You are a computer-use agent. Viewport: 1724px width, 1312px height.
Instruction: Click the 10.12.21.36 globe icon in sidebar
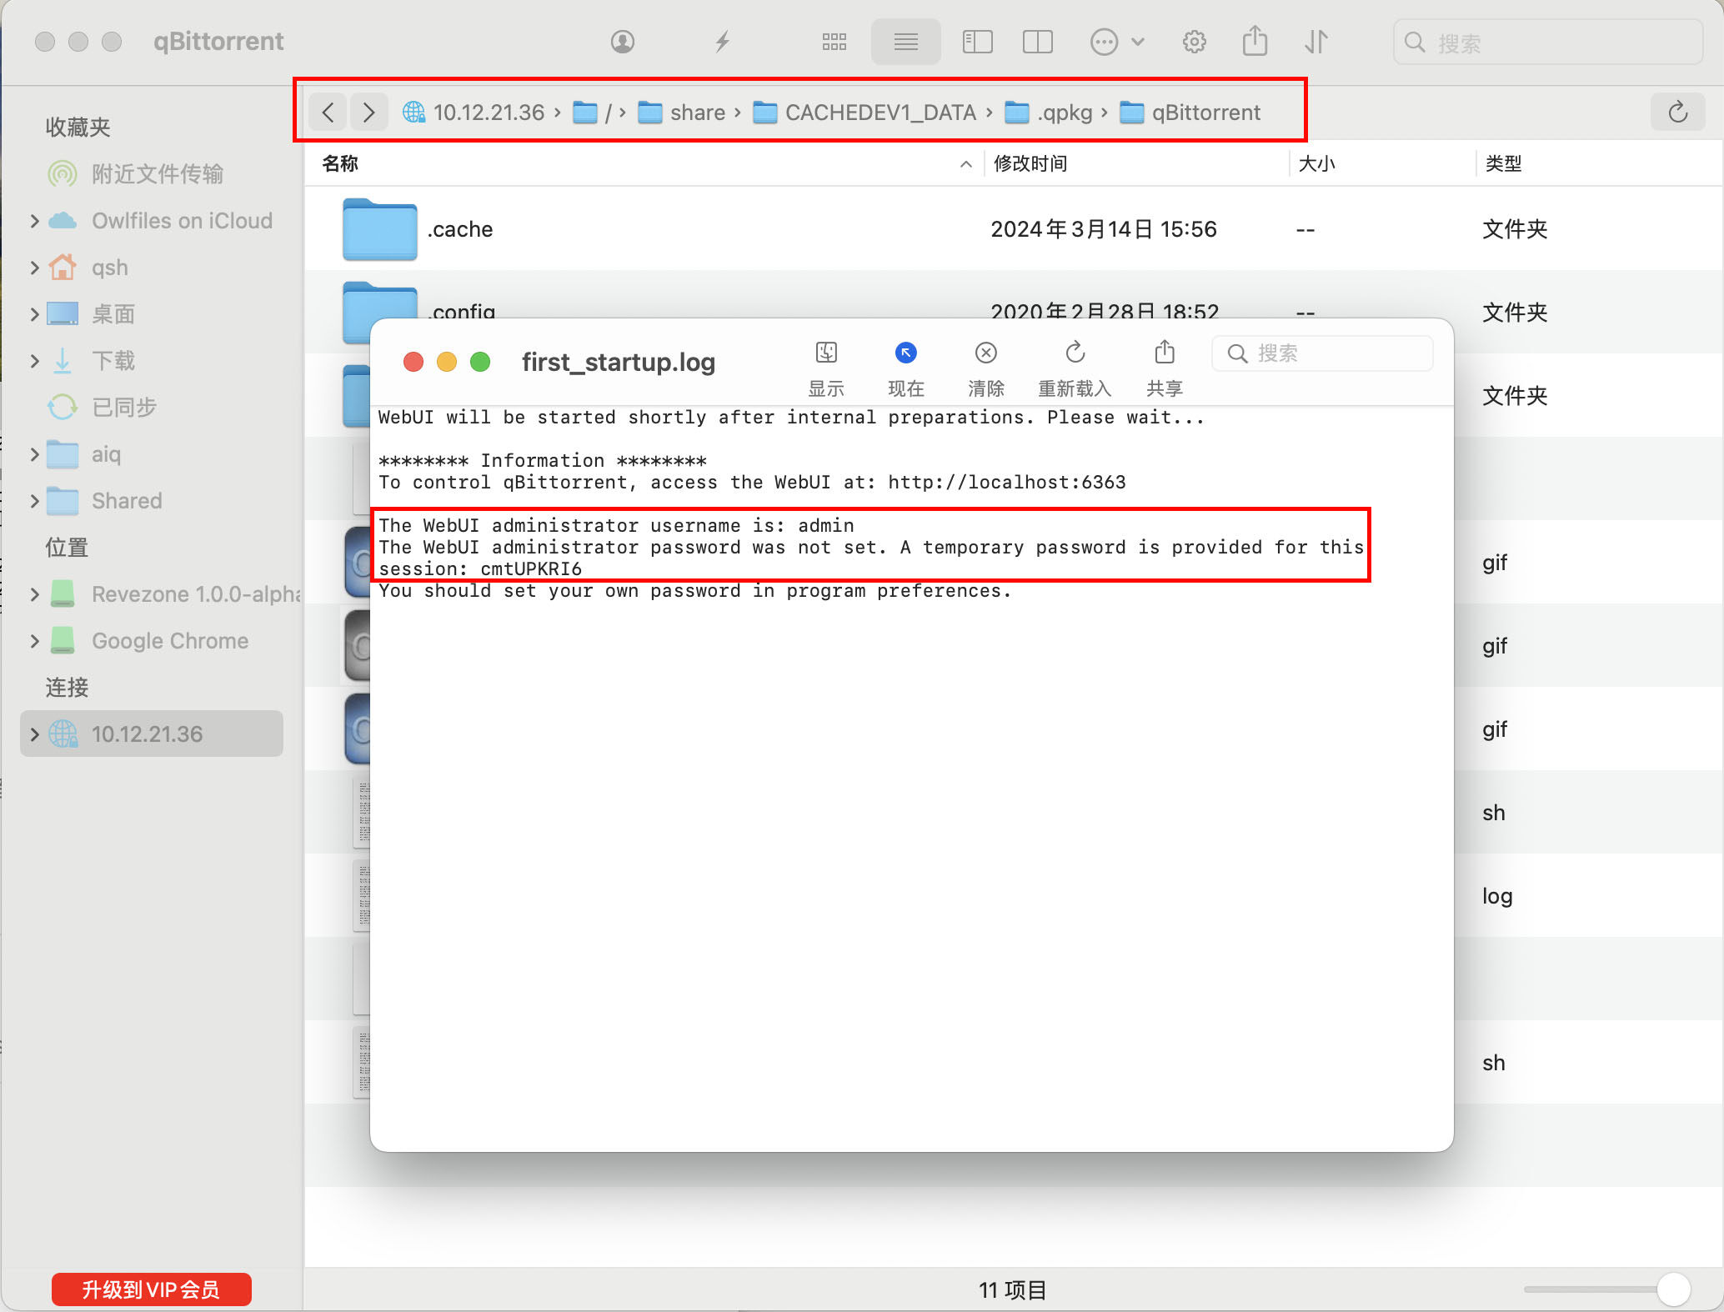tap(64, 734)
